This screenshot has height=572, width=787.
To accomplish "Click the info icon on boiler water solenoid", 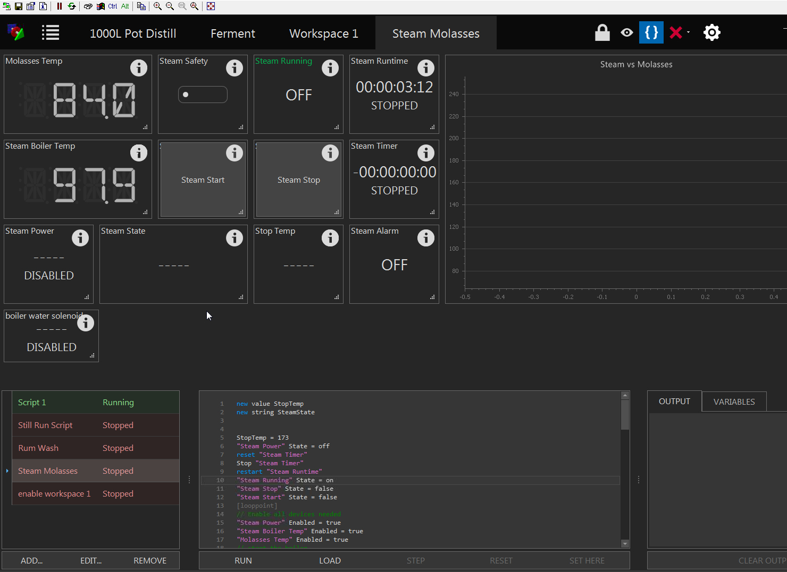I will [x=86, y=323].
